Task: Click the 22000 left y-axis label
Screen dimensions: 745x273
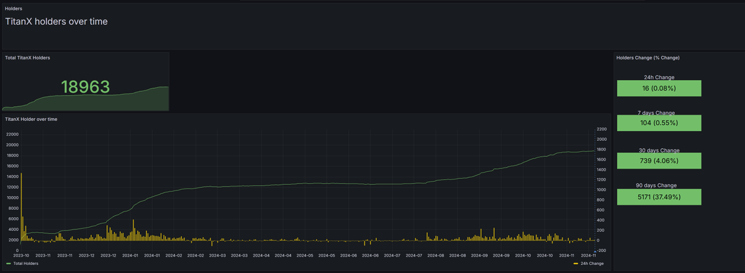Action: pyautogui.click(x=12, y=134)
